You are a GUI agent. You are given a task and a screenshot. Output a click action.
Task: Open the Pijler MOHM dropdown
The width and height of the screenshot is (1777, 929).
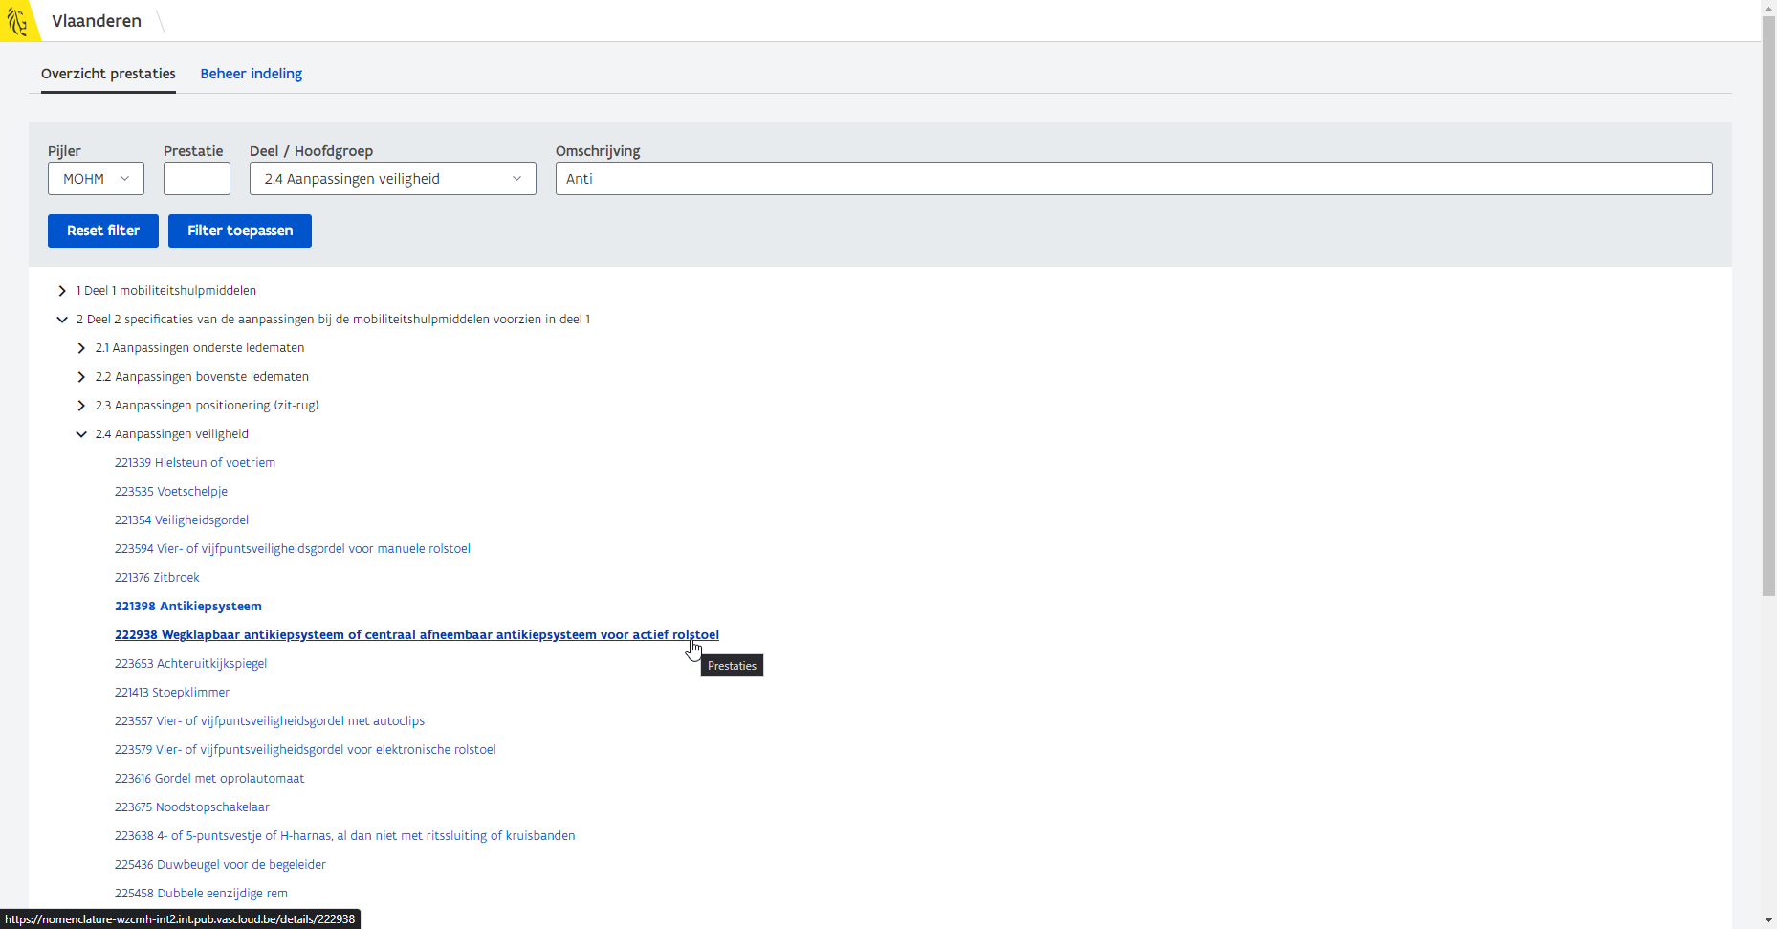[96, 179]
